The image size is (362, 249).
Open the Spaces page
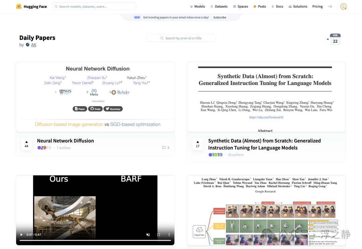(x=241, y=6)
